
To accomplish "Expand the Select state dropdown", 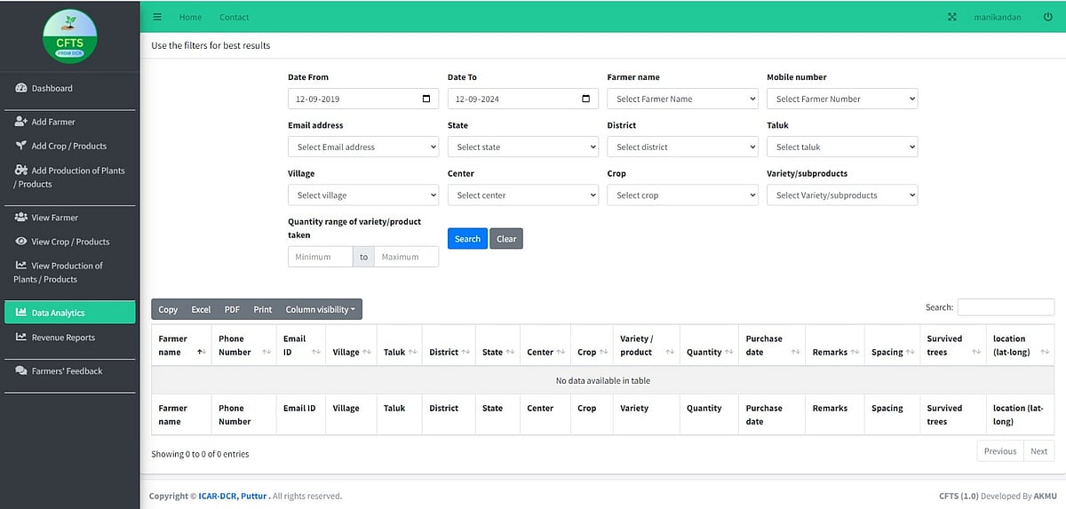I will click(522, 147).
